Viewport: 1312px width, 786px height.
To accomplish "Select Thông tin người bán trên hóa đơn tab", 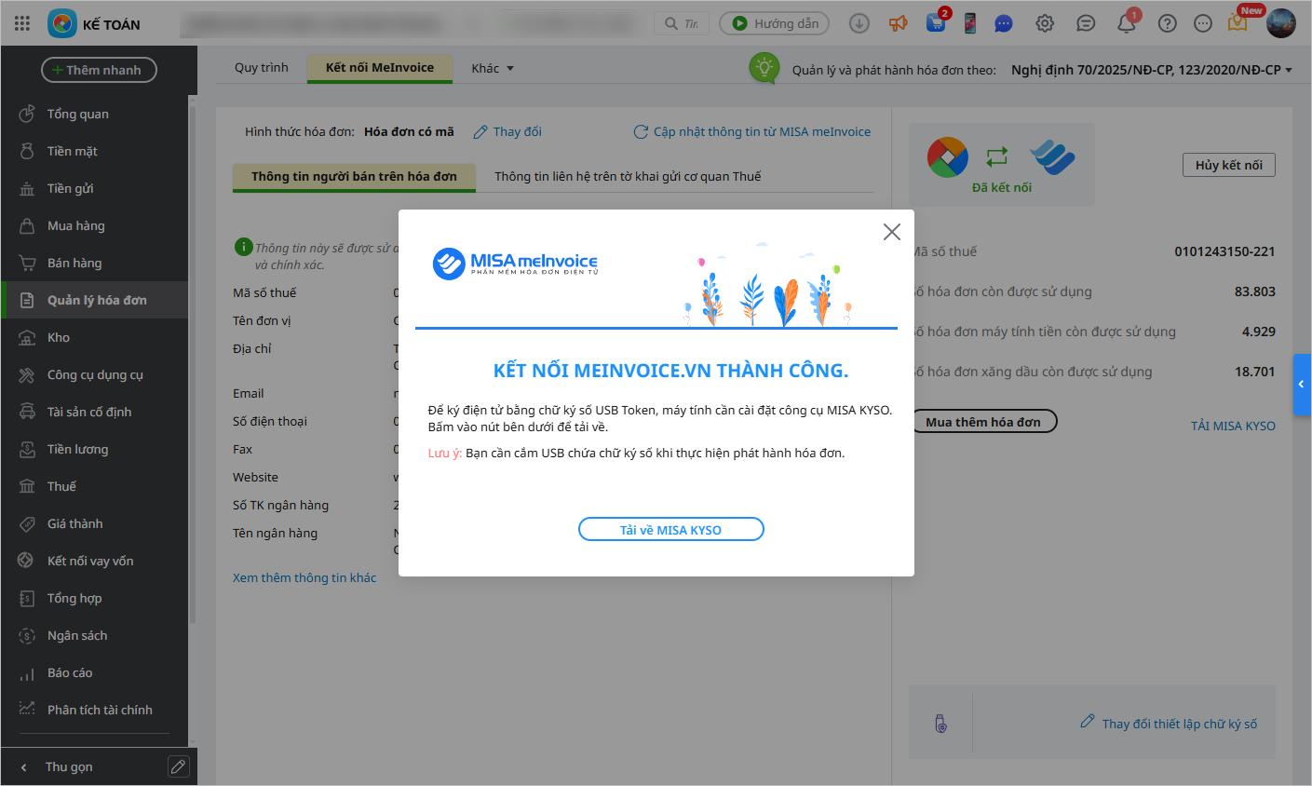I will (354, 176).
